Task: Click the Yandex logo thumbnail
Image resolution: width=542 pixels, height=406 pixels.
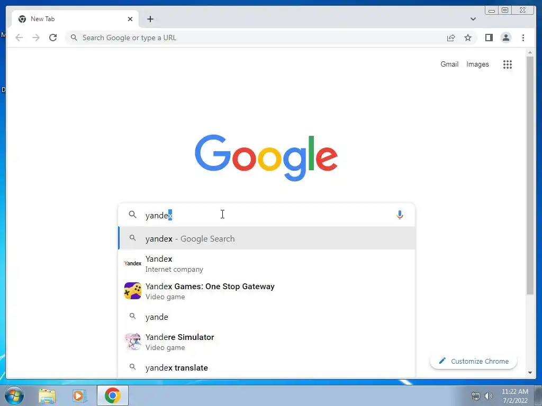Action: [x=133, y=263]
